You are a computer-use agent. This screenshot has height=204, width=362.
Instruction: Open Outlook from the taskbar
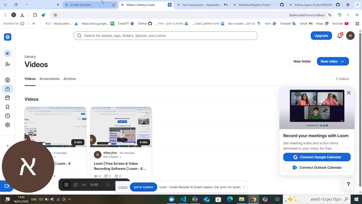(x=207, y=199)
